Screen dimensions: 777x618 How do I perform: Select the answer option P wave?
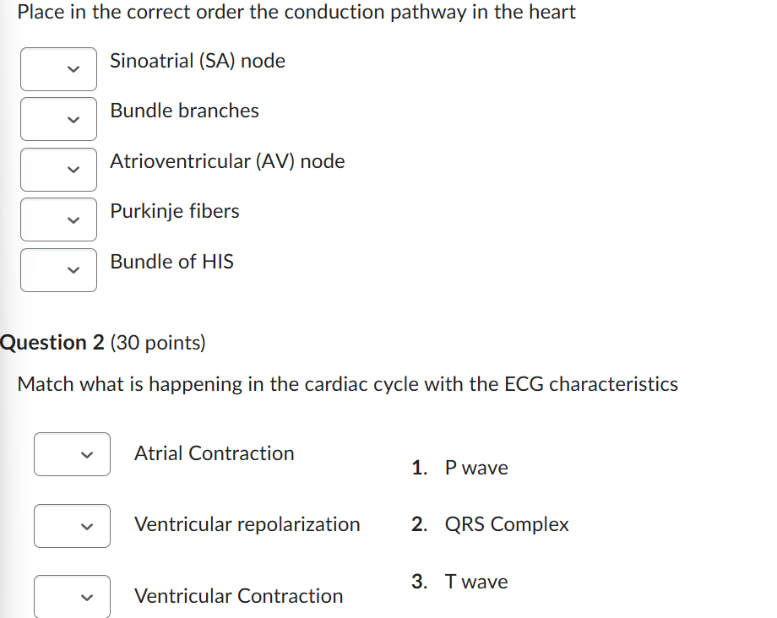click(x=476, y=467)
